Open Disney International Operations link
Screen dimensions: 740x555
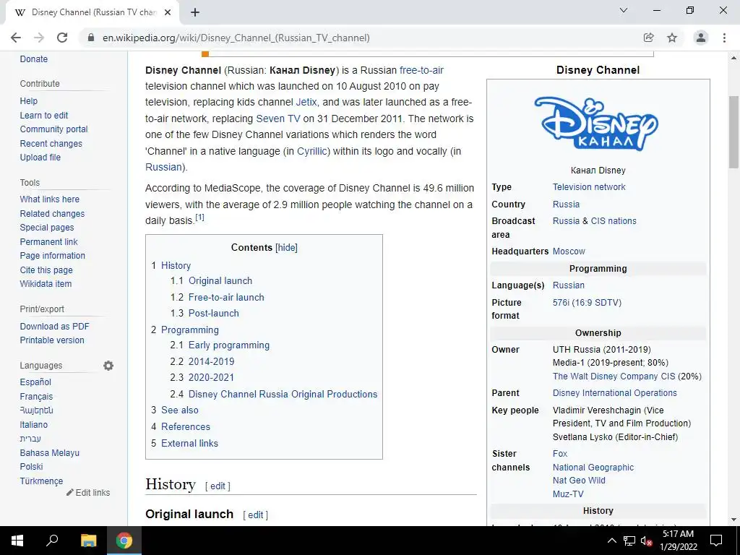[614, 393]
